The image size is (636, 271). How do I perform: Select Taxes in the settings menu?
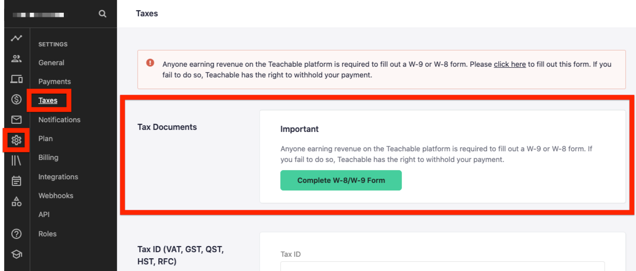coord(48,100)
